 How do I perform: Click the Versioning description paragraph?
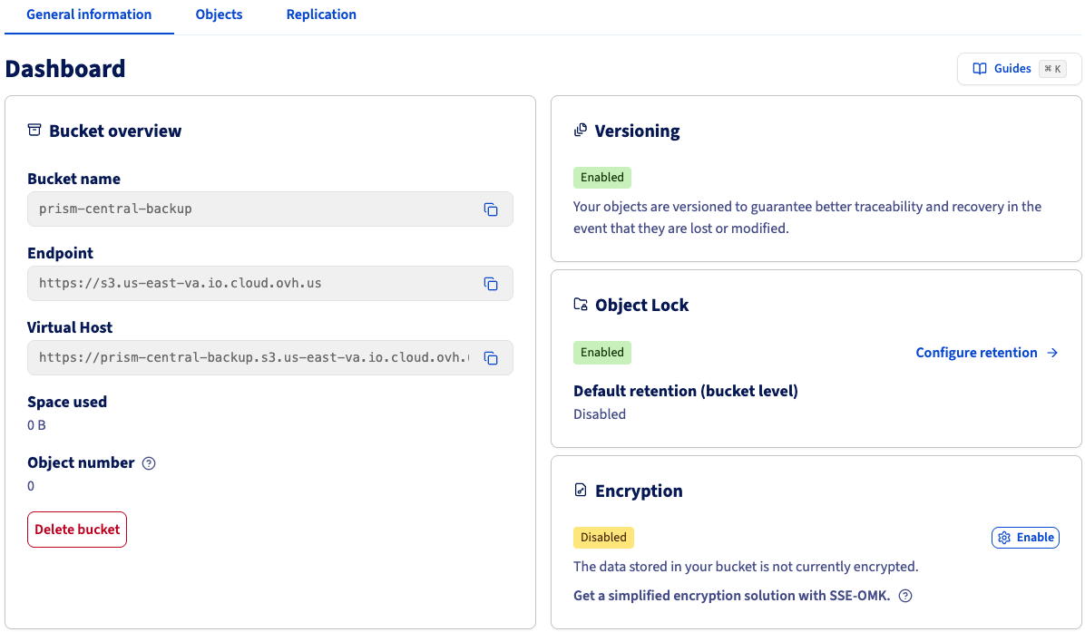pyautogui.click(x=807, y=217)
